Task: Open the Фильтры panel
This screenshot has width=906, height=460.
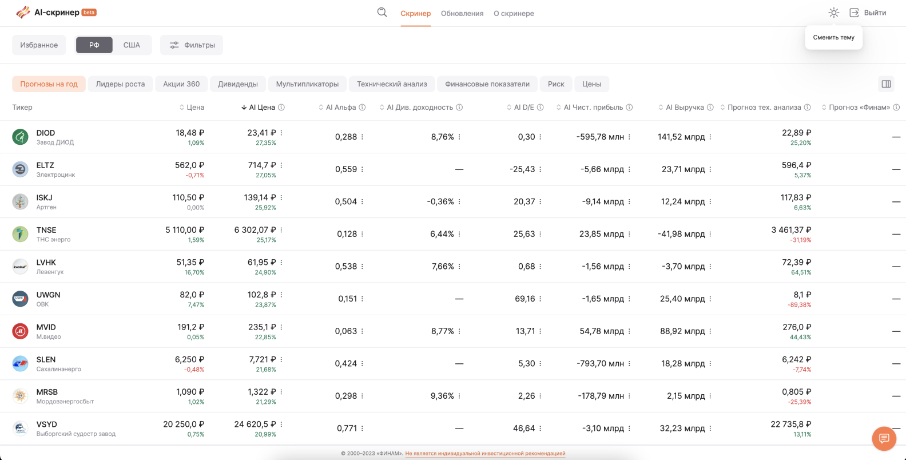Action: 192,45
